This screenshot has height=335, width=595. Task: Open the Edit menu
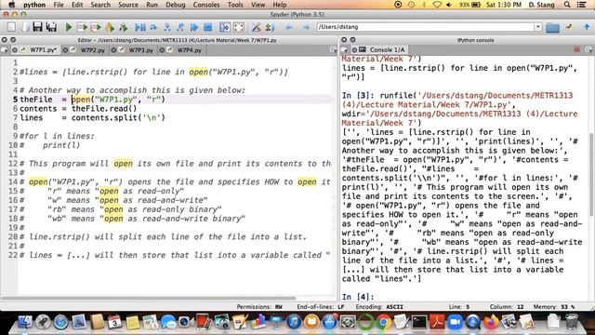pyautogui.click(x=77, y=5)
